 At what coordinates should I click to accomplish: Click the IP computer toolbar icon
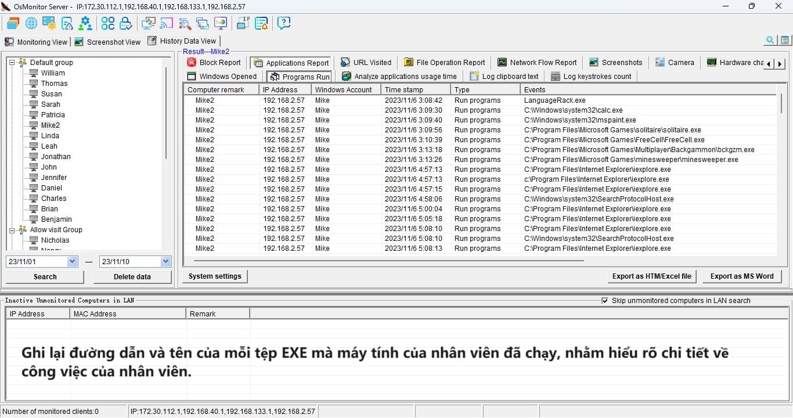[243, 23]
